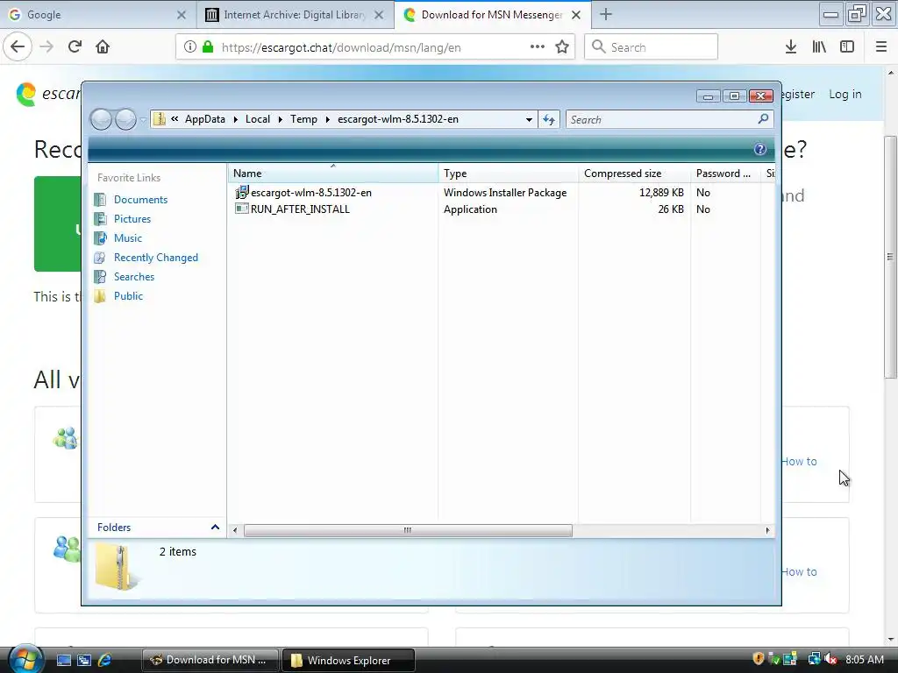Viewport: 898px width, 673px height.
Task: Click the Firefox Search box
Action: point(652,47)
